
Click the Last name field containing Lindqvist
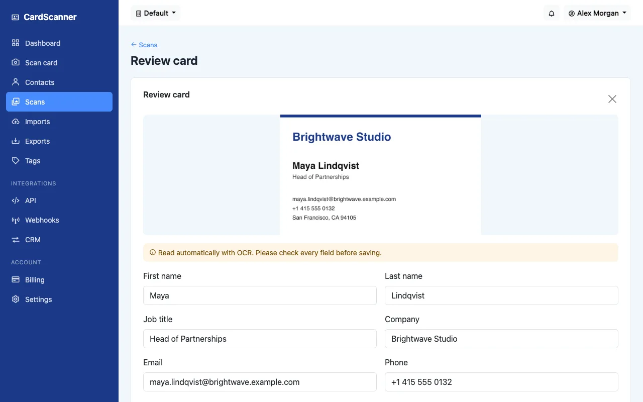point(501,295)
